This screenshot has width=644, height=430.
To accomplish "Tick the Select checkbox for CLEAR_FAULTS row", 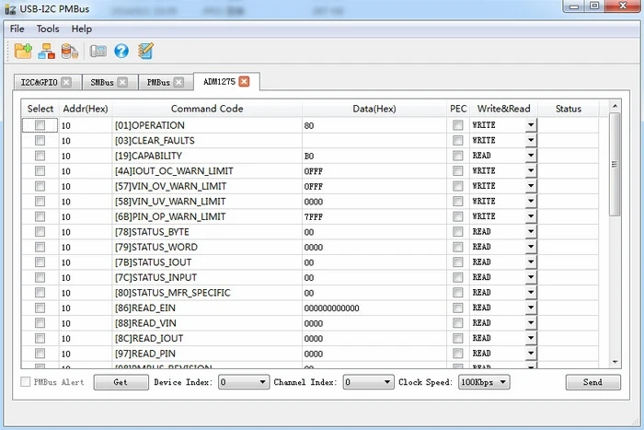I will click(x=40, y=141).
